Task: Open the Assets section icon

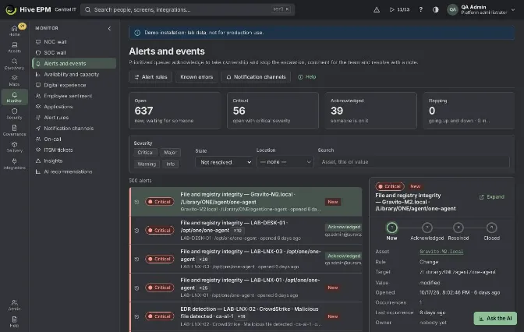Action: (x=14, y=47)
